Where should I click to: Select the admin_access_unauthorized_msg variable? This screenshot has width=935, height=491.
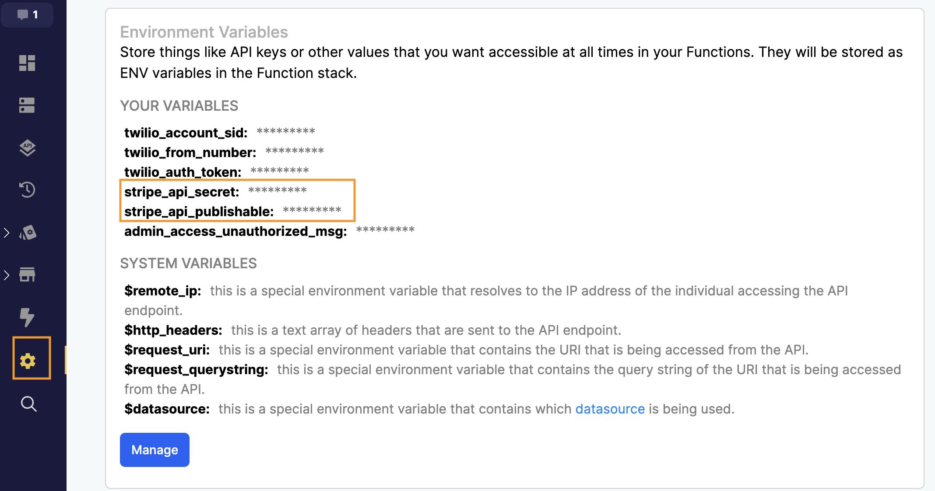point(236,231)
